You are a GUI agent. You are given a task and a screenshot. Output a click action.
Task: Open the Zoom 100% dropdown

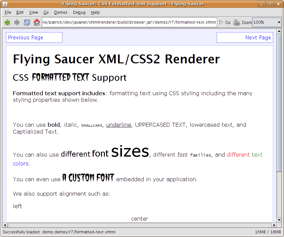(x=267, y=22)
